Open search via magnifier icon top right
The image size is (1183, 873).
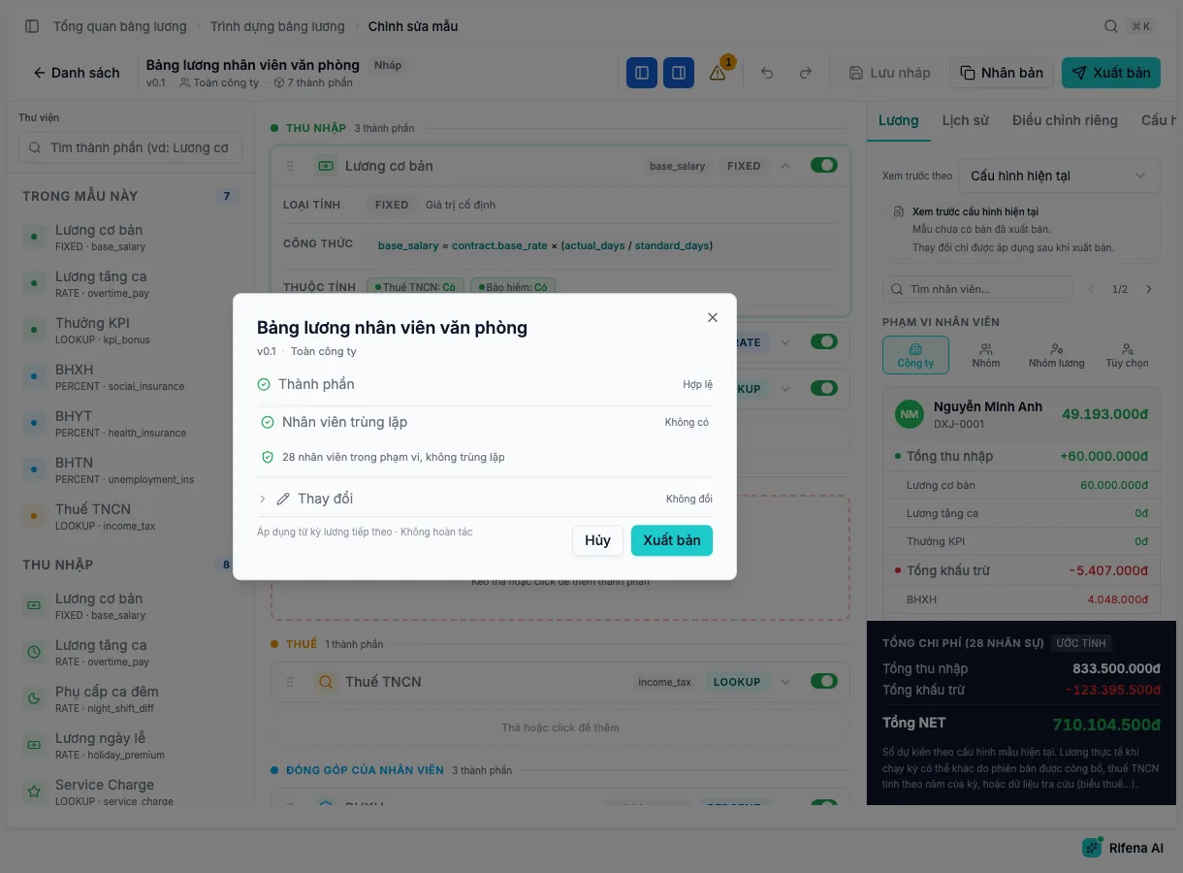pyautogui.click(x=1111, y=26)
